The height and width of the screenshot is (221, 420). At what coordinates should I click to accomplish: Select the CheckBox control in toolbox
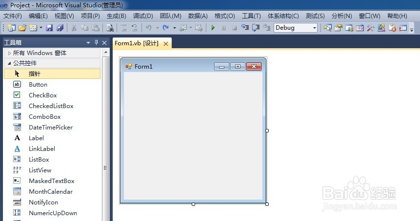coord(52,95)
